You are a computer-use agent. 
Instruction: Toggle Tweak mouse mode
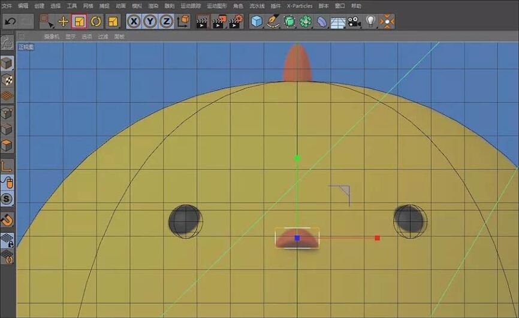7,182
